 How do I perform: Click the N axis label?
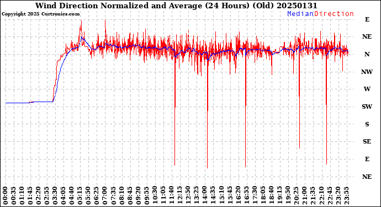click(367, 54)
